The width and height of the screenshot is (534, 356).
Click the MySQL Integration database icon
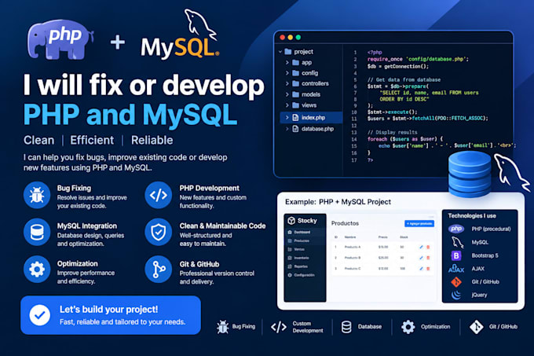(x=37, y=233)
